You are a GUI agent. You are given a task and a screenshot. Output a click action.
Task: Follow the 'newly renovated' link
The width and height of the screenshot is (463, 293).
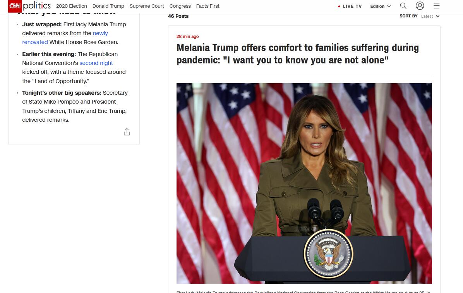pyautogui.click(x=65, y=38)
